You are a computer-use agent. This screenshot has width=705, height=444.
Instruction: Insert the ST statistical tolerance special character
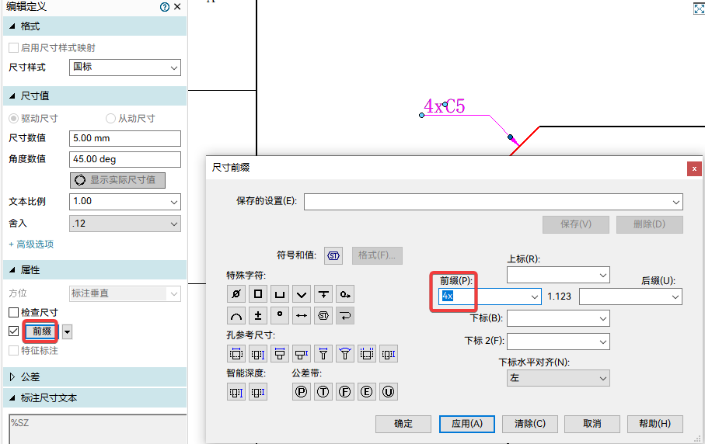pos(323,316)
